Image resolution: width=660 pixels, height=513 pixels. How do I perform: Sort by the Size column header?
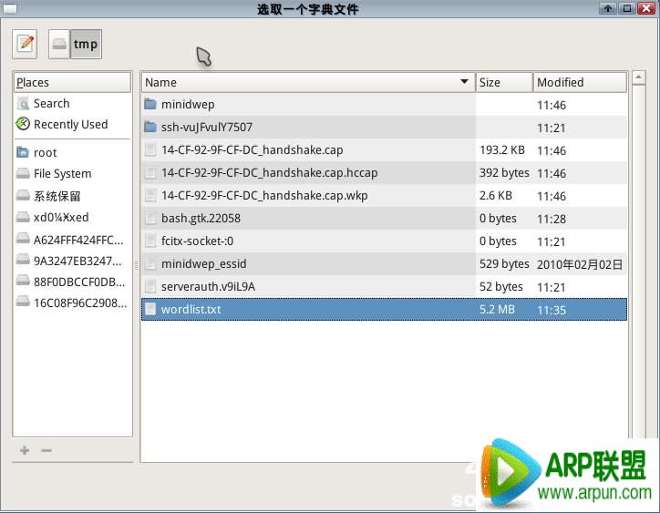pyautogui.click(x=504, y=82)
